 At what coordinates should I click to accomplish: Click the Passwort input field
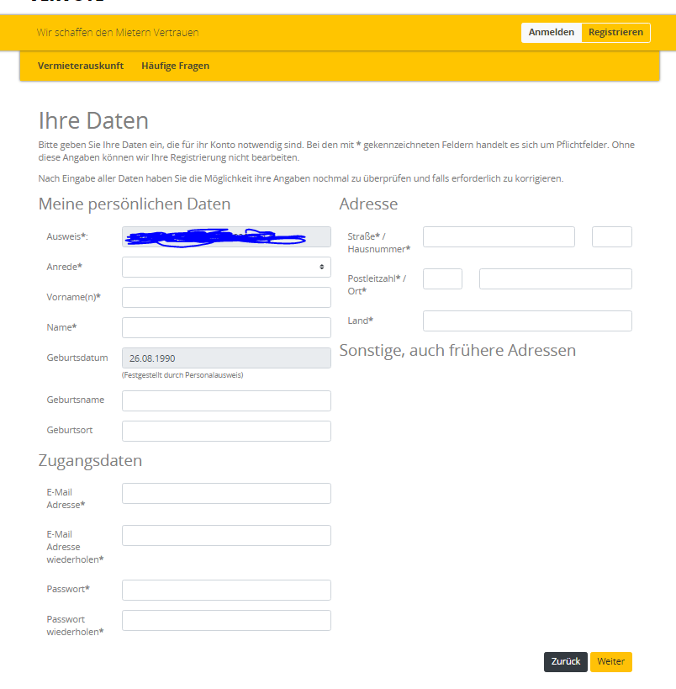click(x=226, y=590)
